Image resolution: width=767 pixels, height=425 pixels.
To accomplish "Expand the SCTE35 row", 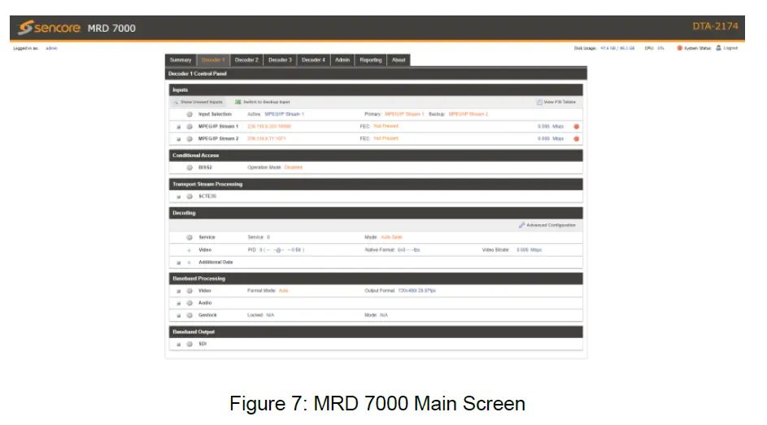I will [x=179, y=197].
